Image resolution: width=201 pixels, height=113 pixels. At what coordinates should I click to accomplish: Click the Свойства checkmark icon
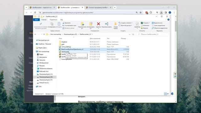(137, 24)
